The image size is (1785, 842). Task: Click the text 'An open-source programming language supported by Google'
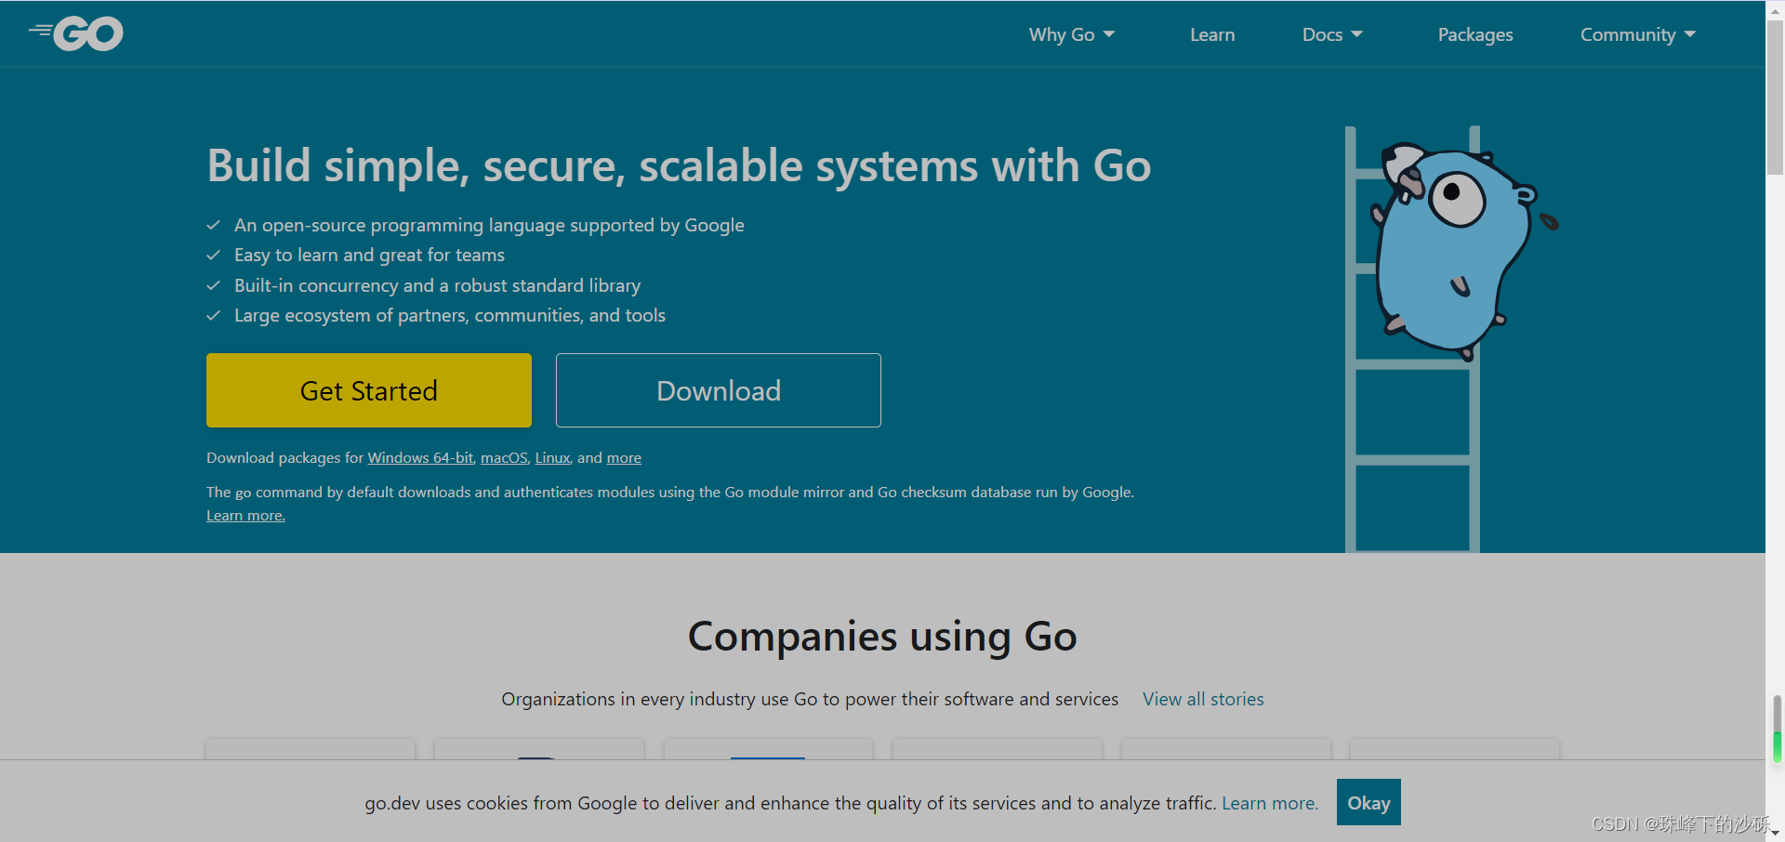pos(489,225)
